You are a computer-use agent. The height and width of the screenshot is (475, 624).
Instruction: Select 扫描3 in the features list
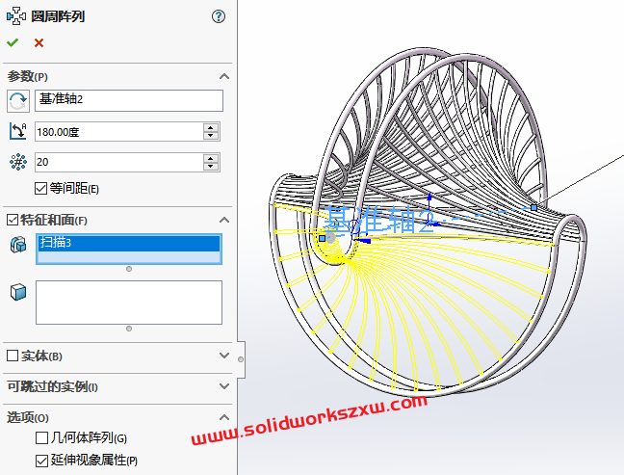tap(129, 243)
